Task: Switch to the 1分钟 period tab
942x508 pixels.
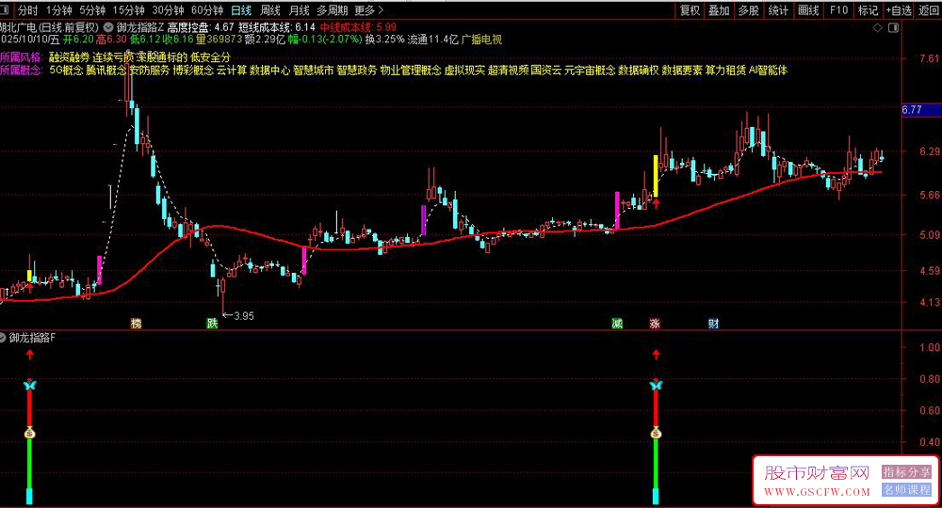Action: (x=58, y=10)
